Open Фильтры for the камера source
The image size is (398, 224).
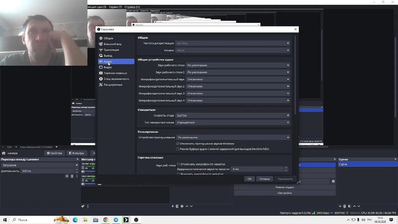76,153
